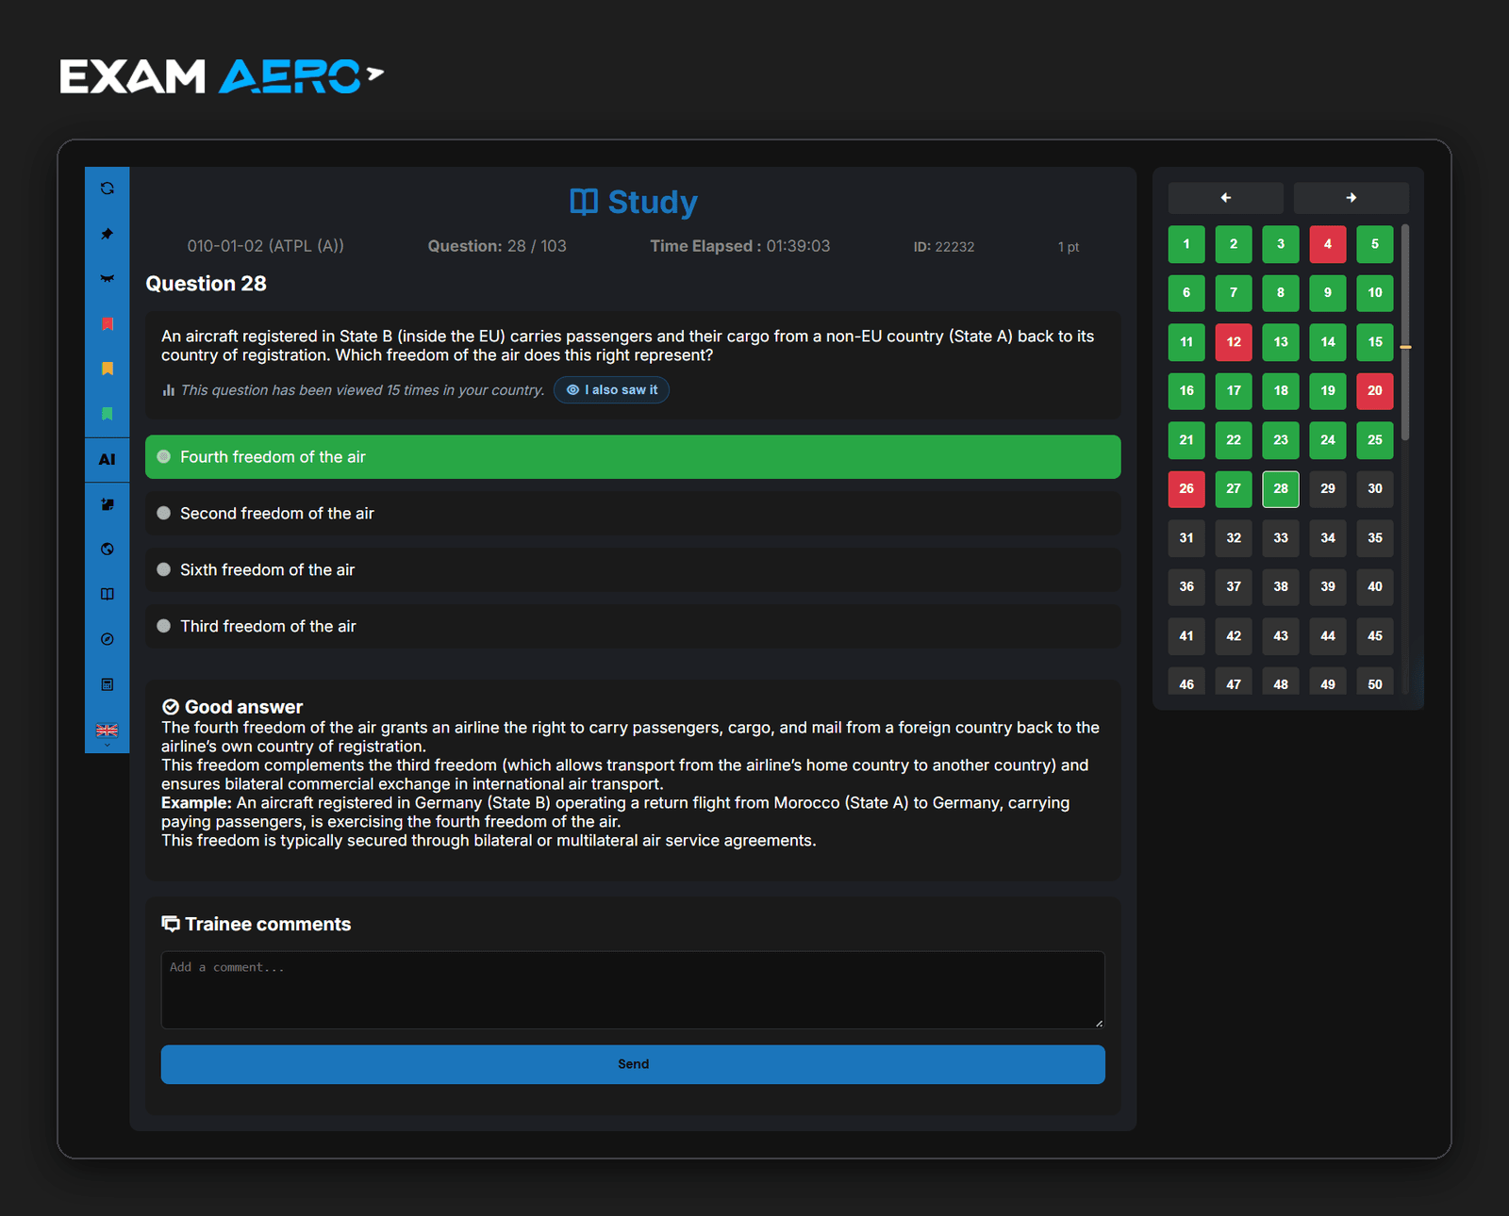Go to next question with right arrow
Image resolution: width=1509 pixels, height=1216 pixels.
click(1351, 198)
